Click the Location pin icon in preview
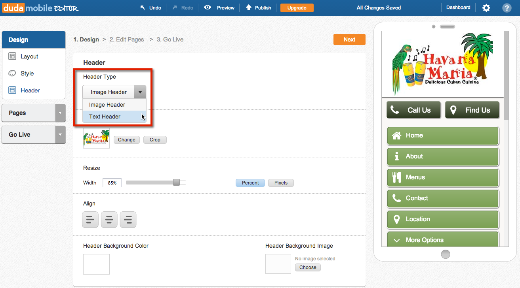This screenshot has width=520, height=288. click(396, 219)
